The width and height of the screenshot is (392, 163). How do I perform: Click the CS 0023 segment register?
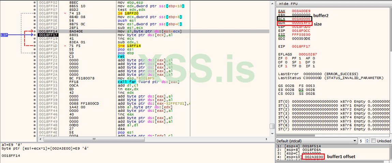(286, 93)
